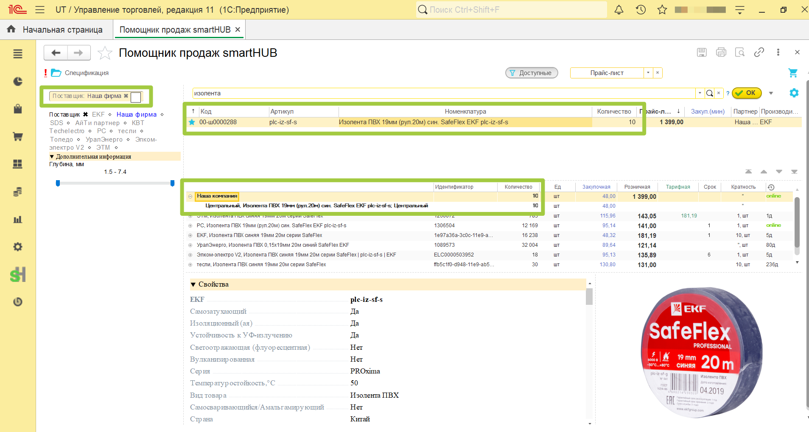The width and height of the screenshot is (809, 432).
Task: Open more actions three-dot menu
Action: (x=778, y=52)
